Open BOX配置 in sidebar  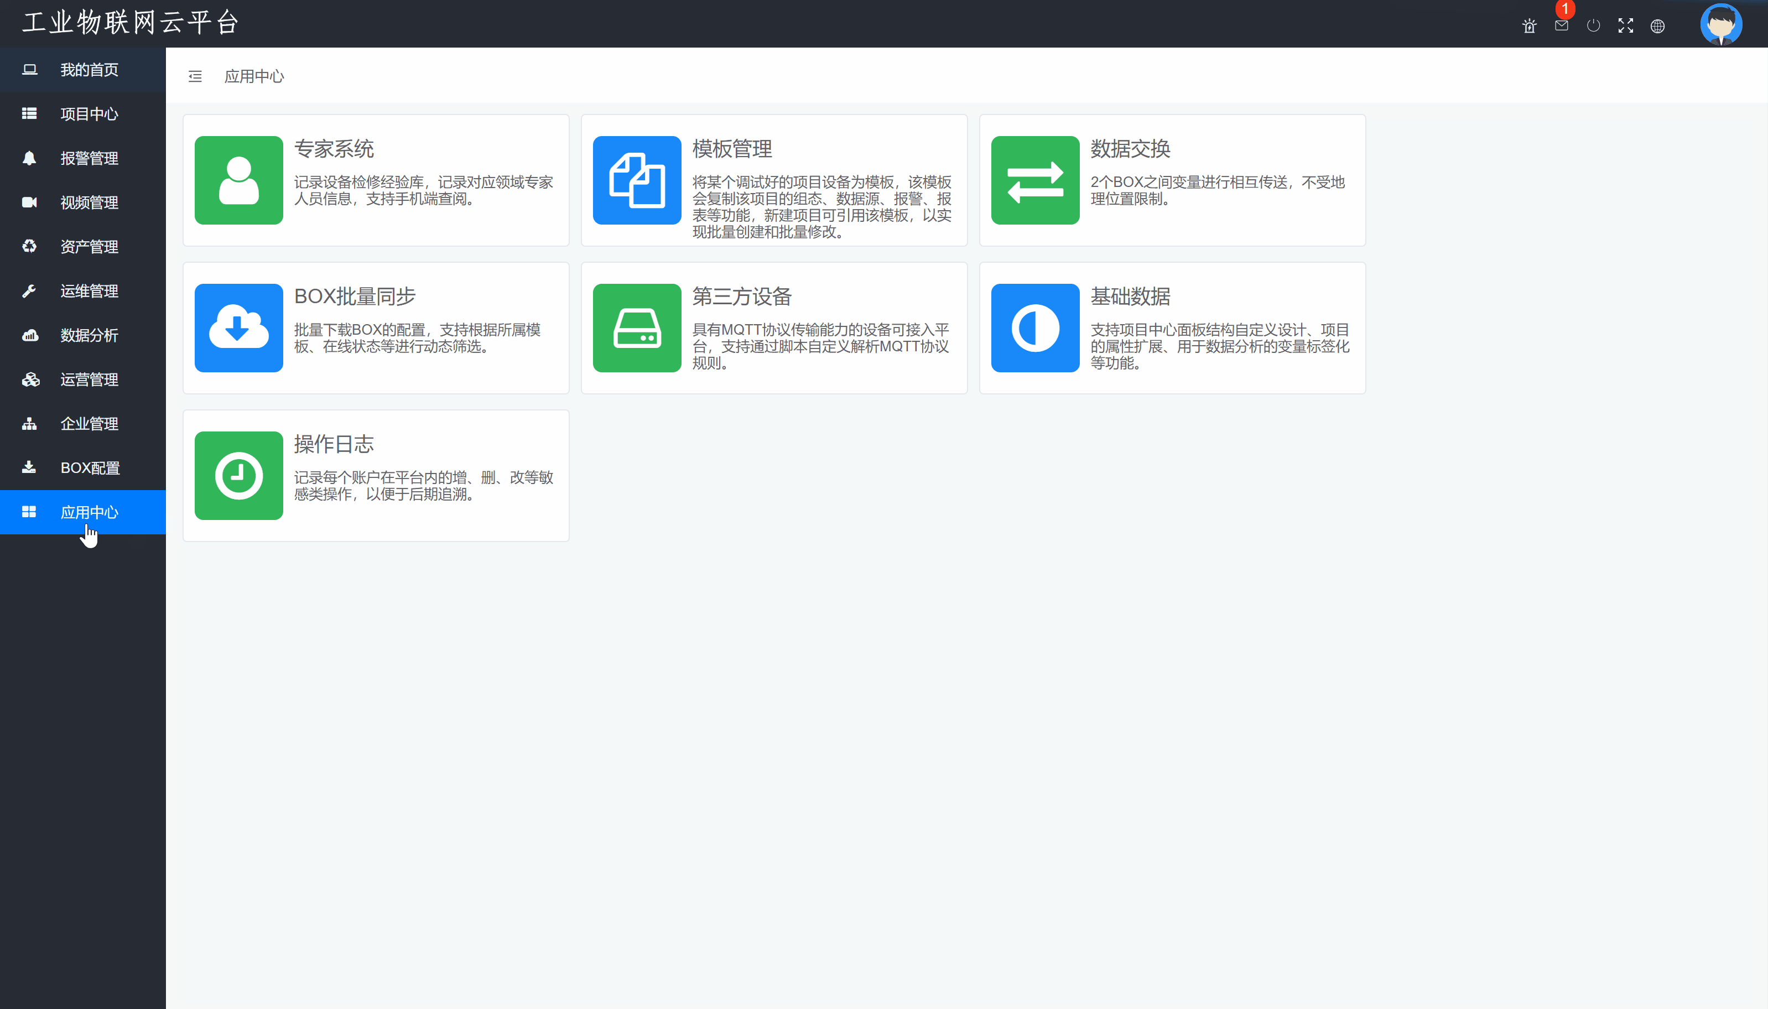[x=83, y=468]
